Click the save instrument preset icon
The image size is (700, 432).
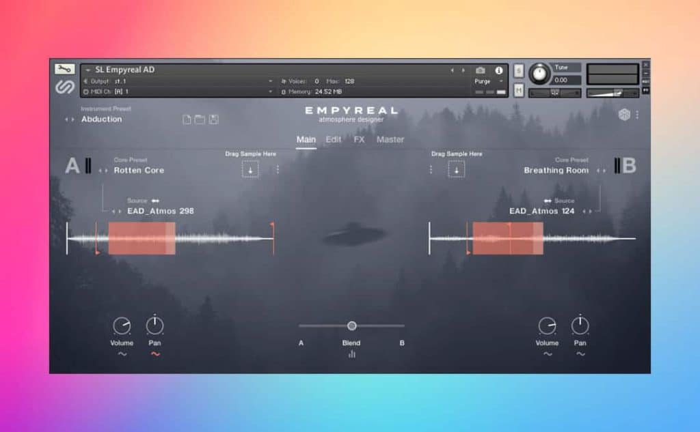[x=213, y=119]
